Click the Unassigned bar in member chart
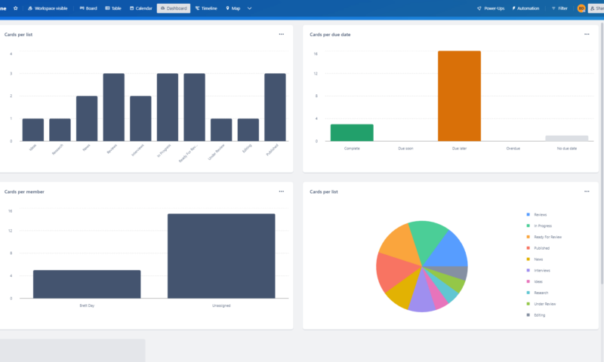The width and height of the screenshot is (604, 362). point(221,256)
